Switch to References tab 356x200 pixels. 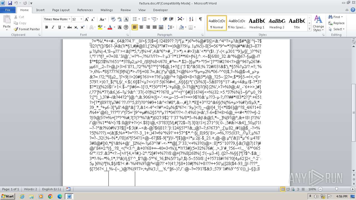[x=85, y=10]
